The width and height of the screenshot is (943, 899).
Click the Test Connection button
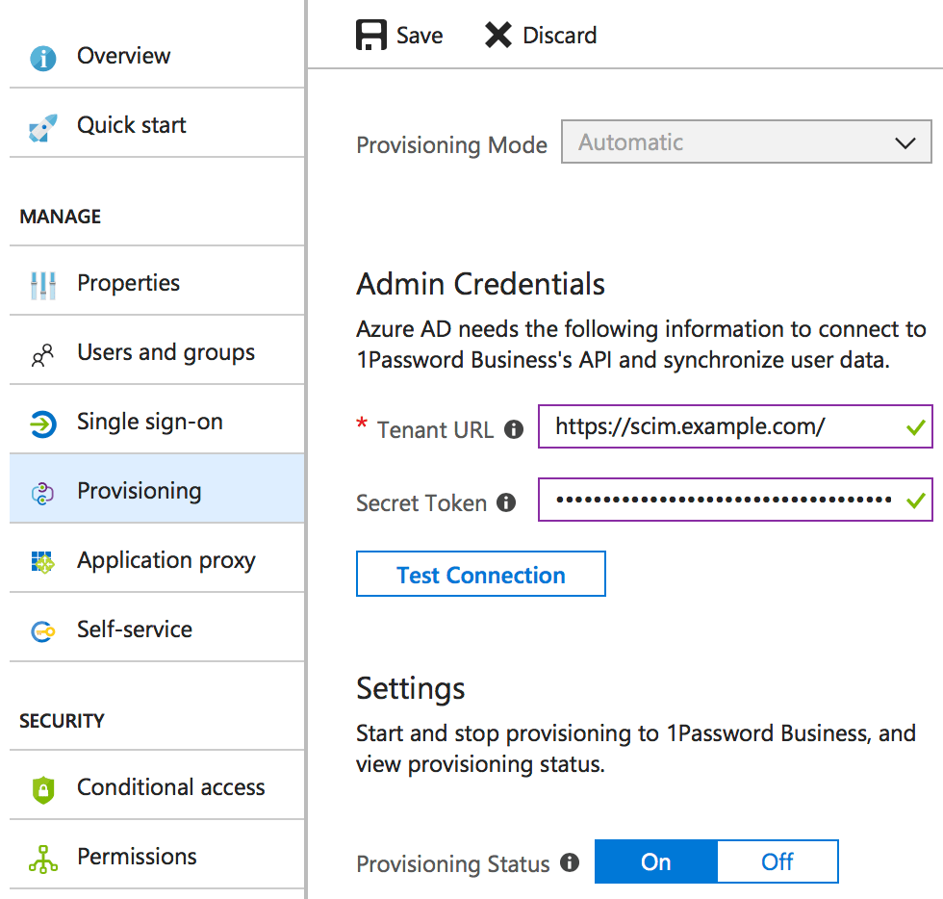(480, 574)
